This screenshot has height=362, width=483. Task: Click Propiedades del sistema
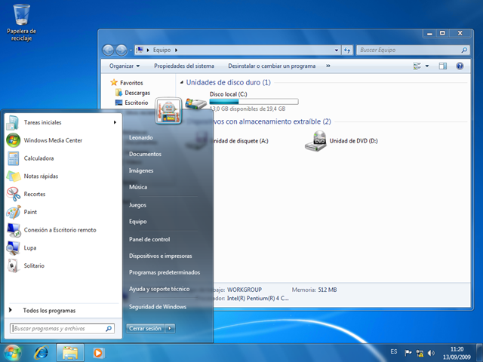coord(184,66)
